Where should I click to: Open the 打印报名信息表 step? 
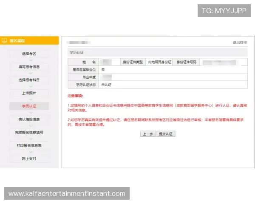pyautogui.click(x=29, y=145)
